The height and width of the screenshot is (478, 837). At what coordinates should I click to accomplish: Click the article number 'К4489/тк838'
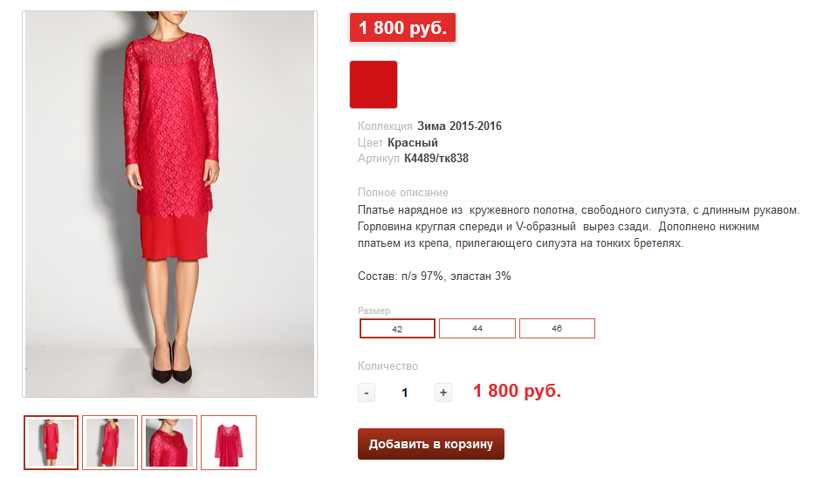coord(436,158)
